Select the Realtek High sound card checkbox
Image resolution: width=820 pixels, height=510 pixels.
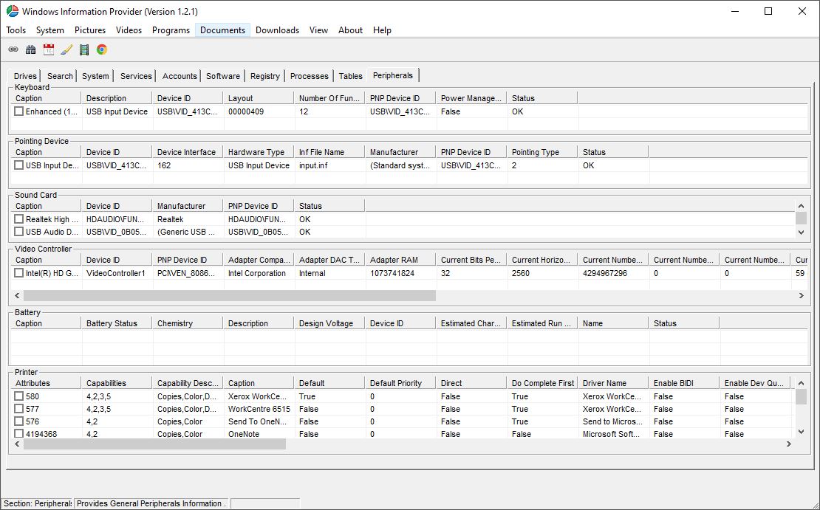20,219
